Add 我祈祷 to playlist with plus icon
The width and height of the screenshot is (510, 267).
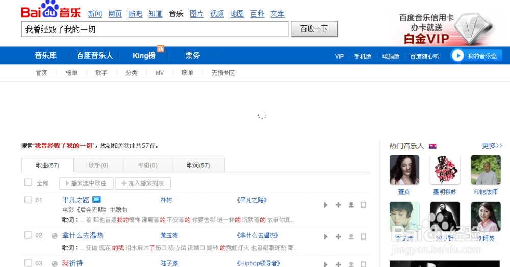338,264
